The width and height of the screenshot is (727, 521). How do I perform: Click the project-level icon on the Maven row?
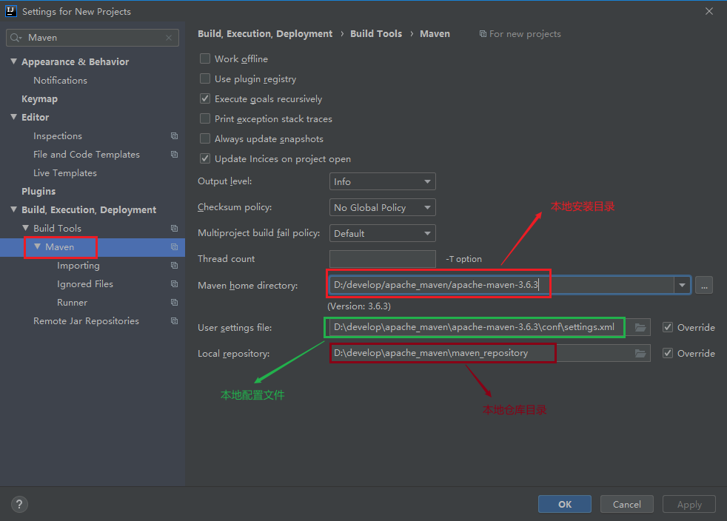[174, 246]
